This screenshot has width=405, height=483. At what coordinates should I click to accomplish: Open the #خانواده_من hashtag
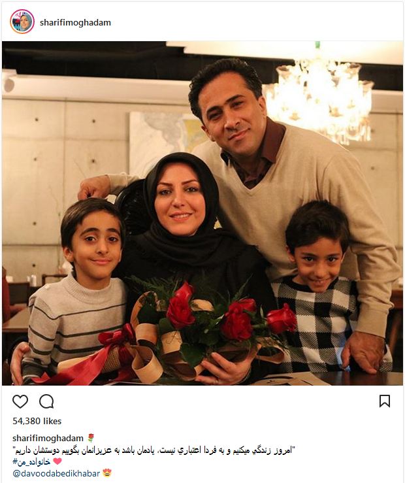[31, 461]
